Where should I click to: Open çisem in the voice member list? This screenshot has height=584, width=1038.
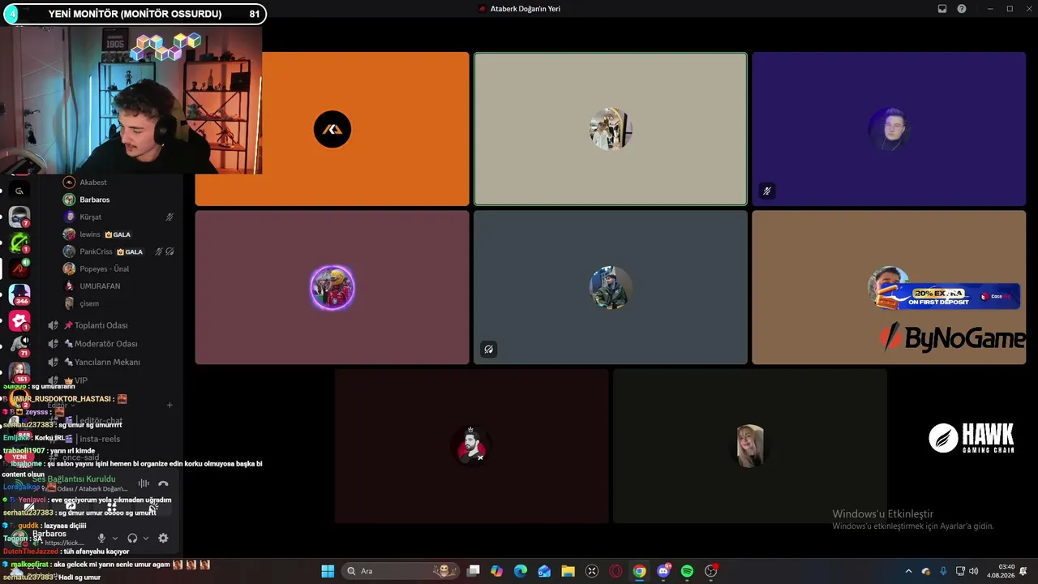pyautogui.click(x=119, y=303)
